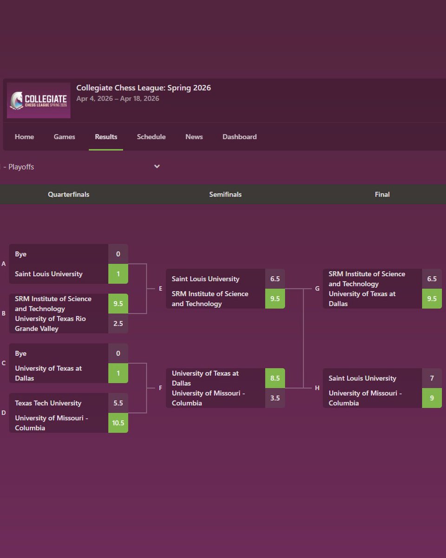Click score 6.5 in semifinal match E
The width and height of the screenshot is (446, 558).
(x=275, y=279)
